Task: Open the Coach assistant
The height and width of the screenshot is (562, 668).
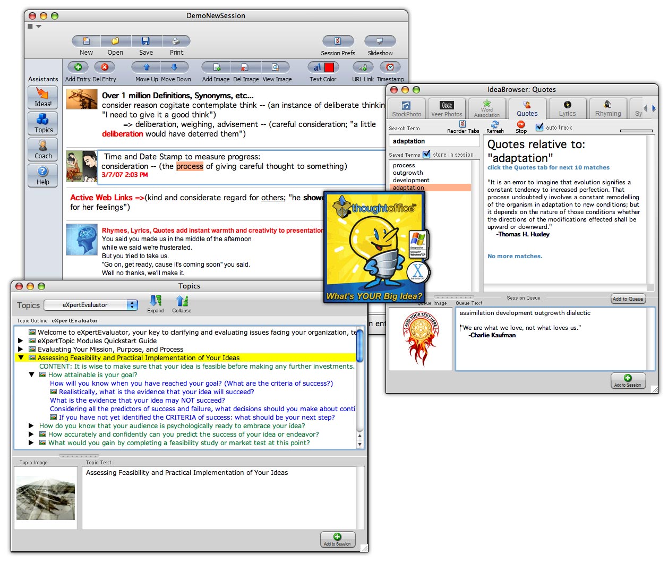Action: 43,149
